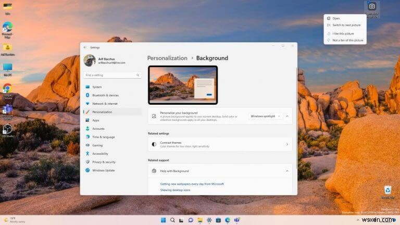Open the Microsoft Store taskbar icon
Image resolution: width=400 pixels, height=225 pixels.
pos(218,220)
